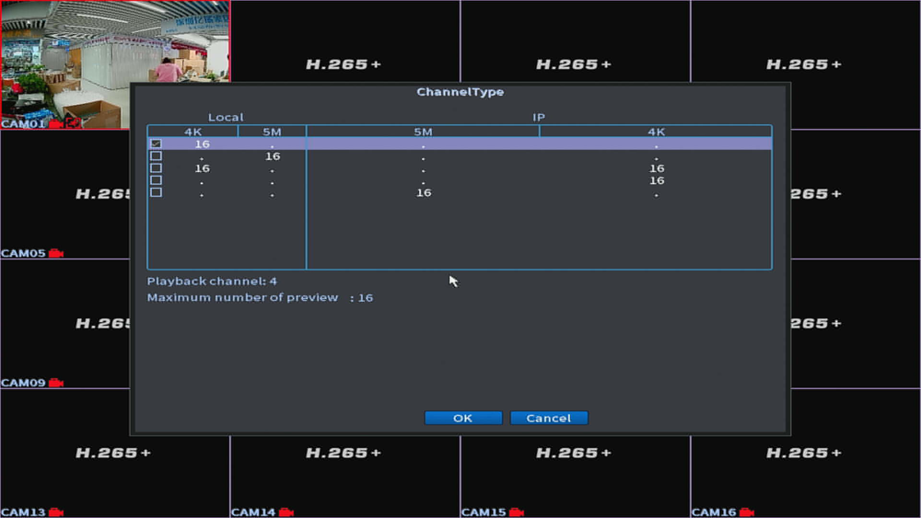Tick the fourth row checkbox for IP 4K
The height and width of the screenshot is (518, 921).
[x=156, y=180]
